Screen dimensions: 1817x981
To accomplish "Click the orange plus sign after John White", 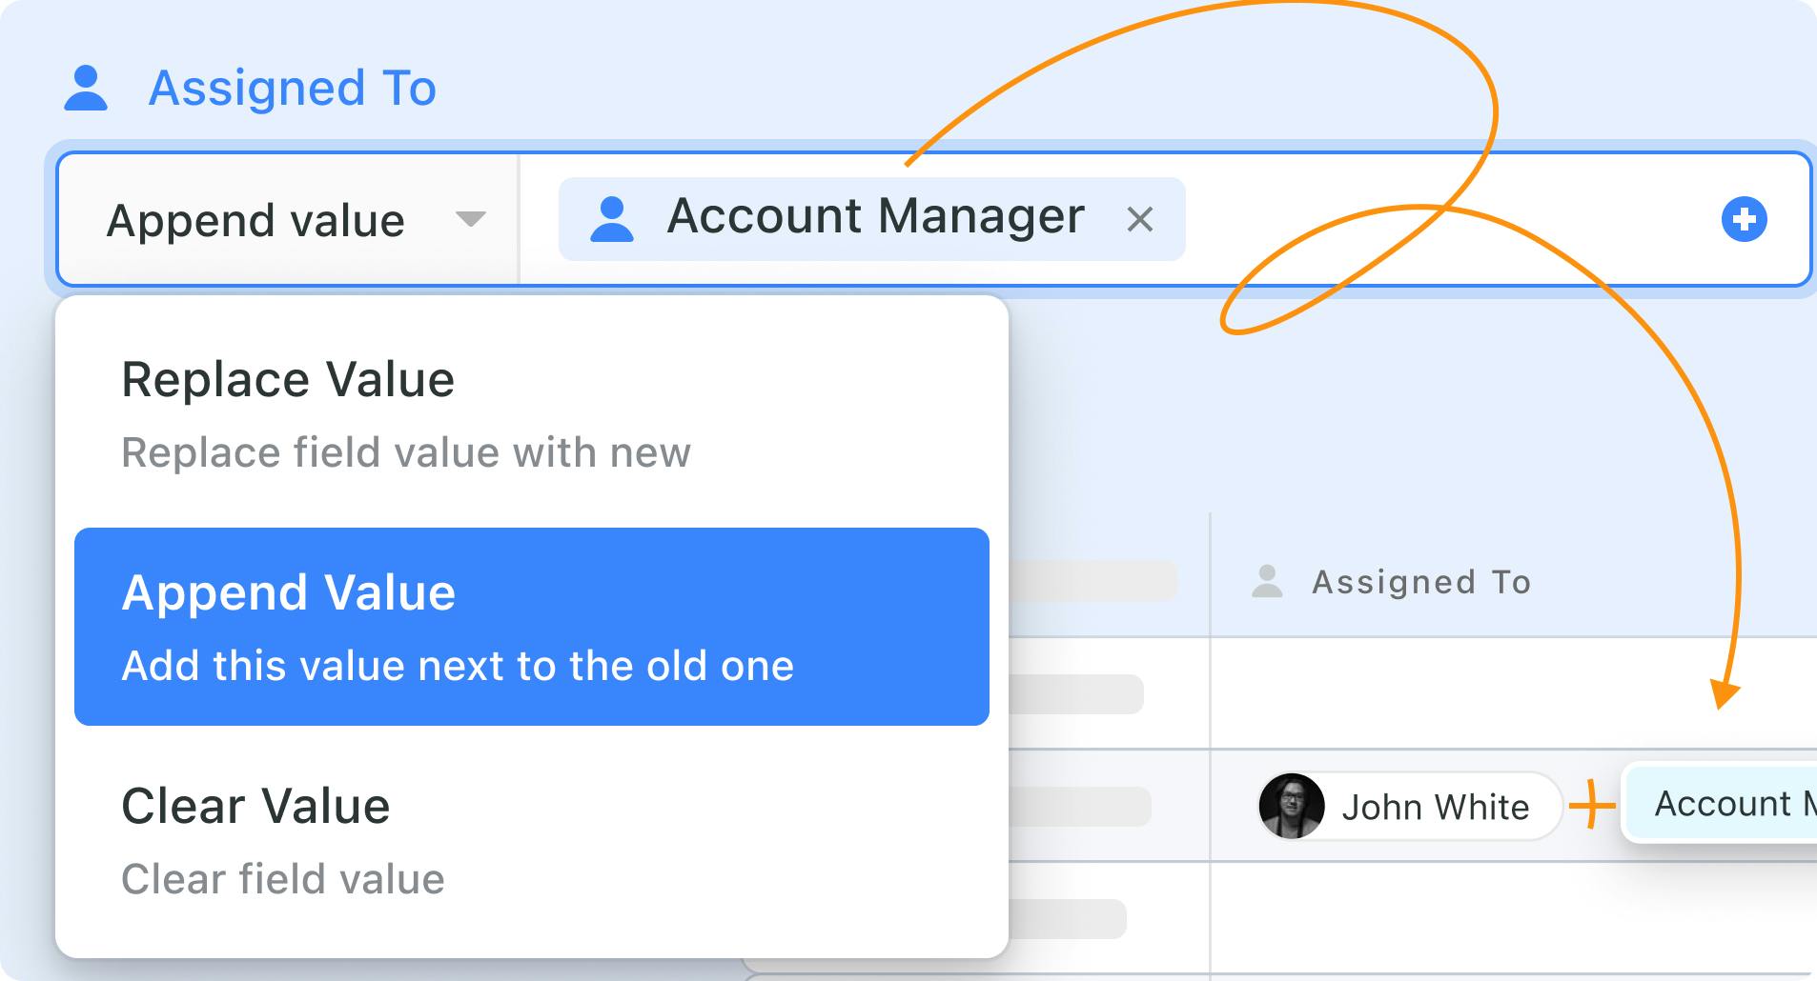I will (1591, 807).
